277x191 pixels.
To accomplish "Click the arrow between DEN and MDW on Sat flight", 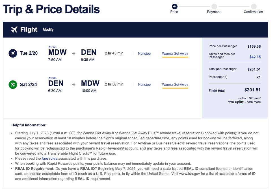I will (74, 85).
